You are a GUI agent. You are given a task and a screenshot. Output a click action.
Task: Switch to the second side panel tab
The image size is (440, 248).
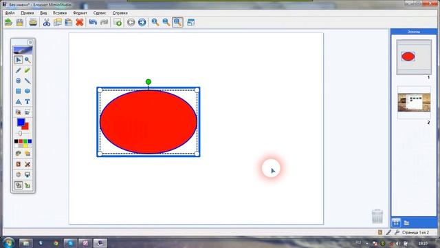click(406, 223)
